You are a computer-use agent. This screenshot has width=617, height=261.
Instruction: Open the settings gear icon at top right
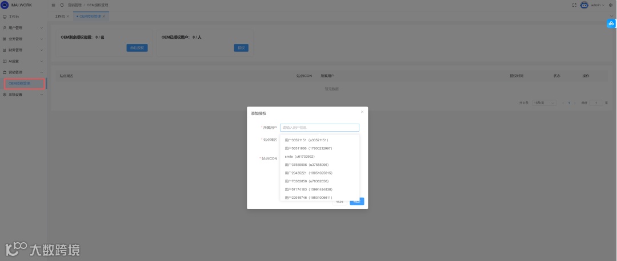click(x=611, y=5)
